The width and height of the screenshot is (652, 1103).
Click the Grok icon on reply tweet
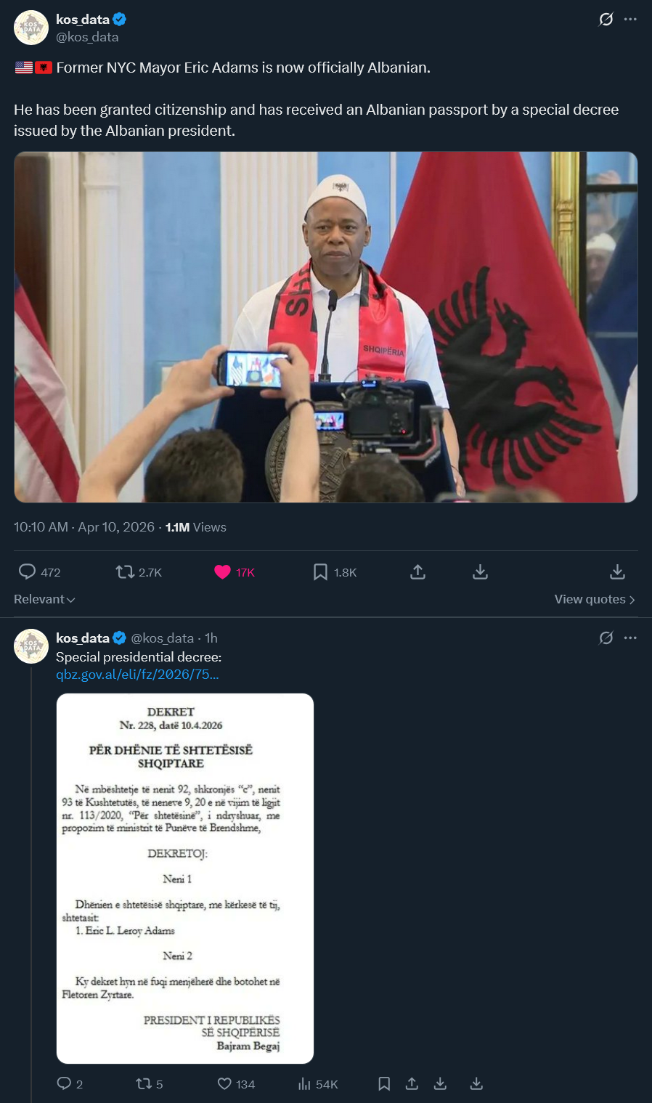[606, 638]
